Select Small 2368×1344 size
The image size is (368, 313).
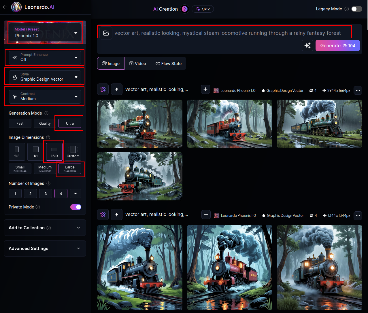(20, 169)
